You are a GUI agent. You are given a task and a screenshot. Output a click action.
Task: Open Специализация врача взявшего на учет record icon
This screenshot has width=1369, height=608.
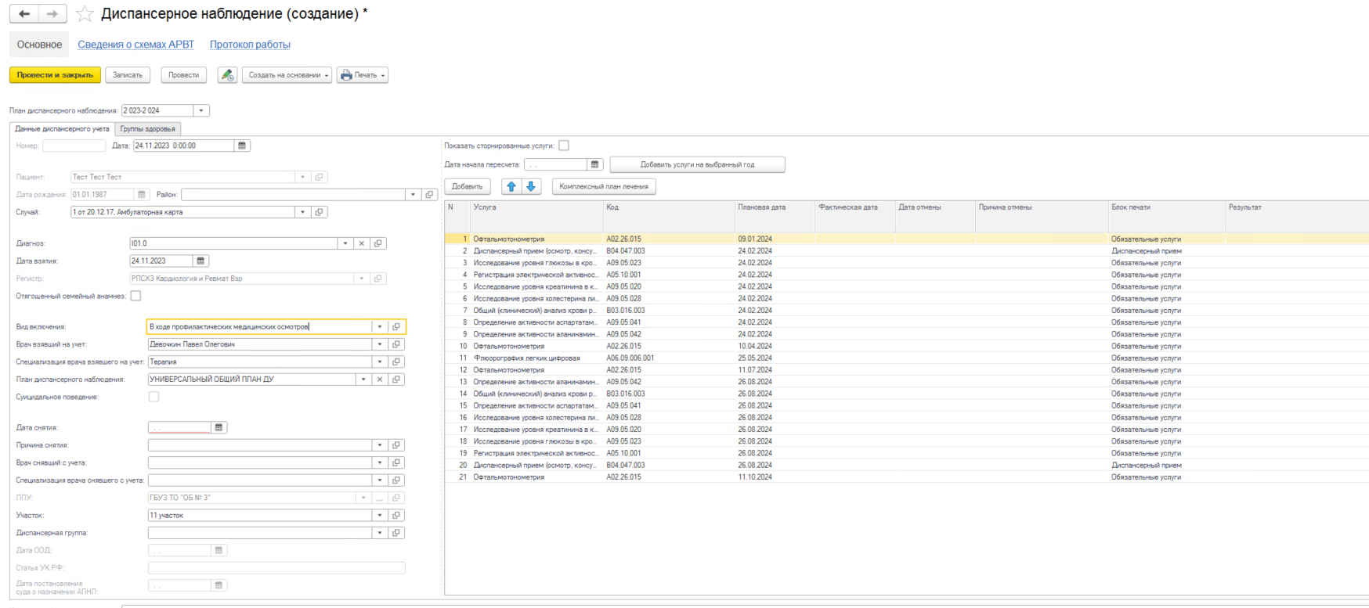[x=396, y=362]
